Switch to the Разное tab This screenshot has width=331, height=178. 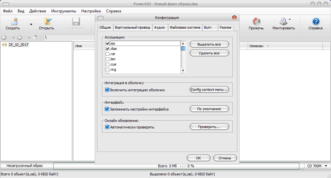coord(226,27)
